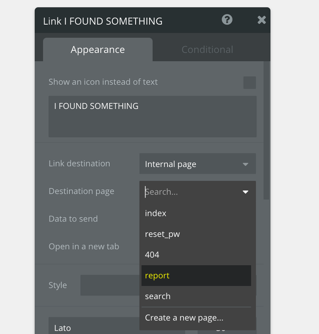Open the Lato font selector
The height and width of the screenshot is (334, 319).
click(100, 327)
